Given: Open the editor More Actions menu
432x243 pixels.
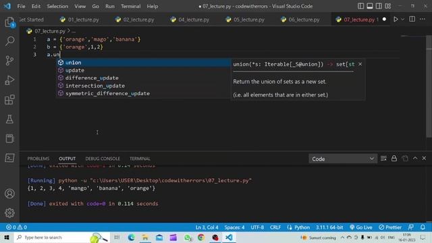Looking at the screenshot, I should [423, 20].
